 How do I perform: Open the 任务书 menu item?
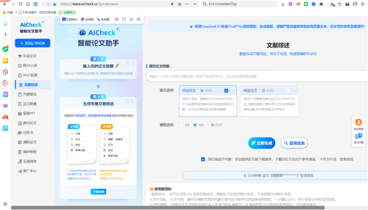(25, 132)
